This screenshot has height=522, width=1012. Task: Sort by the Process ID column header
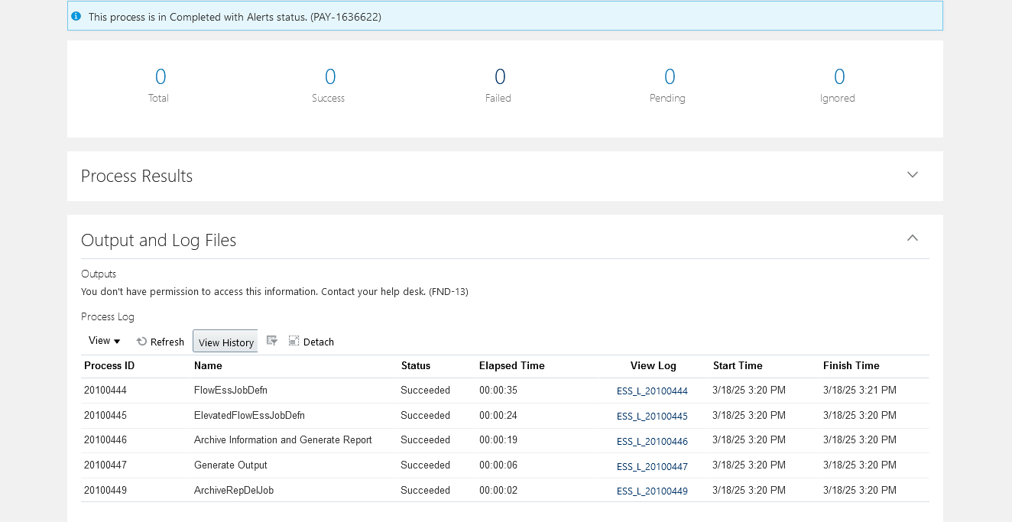(109, 366)
